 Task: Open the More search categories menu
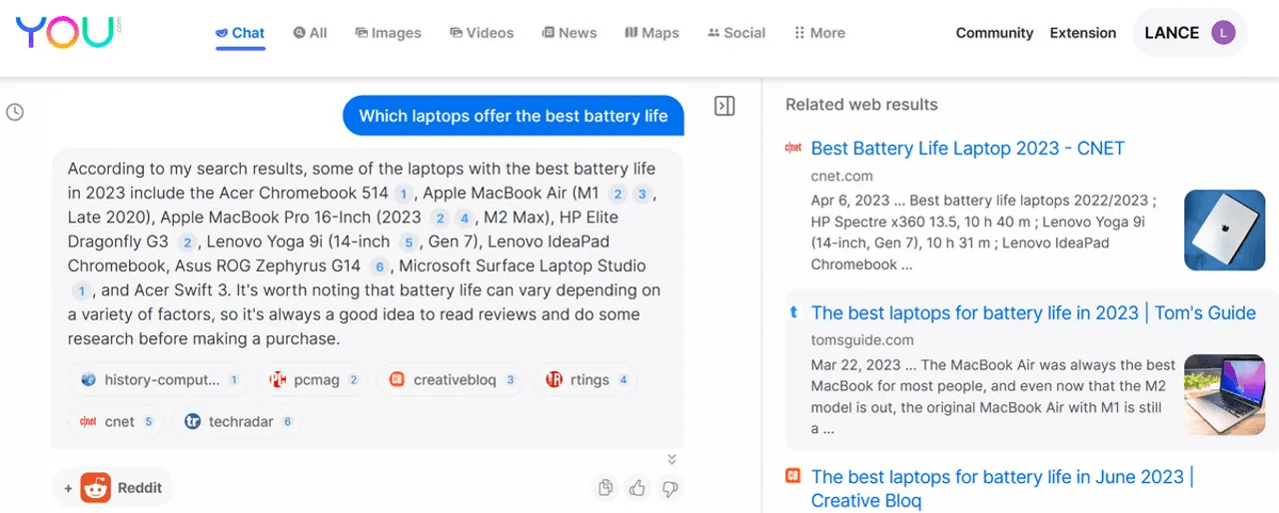(x=819, y=33)
